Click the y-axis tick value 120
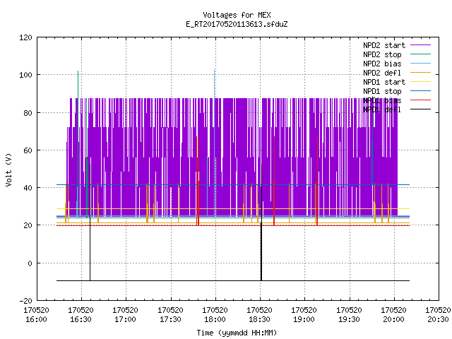 pyautogui.click(x=25, y=37)
